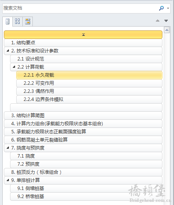The image size is (174, 205).
Task: Select heading 2. 技术标准和设计参数
Action: coord(83,51)
